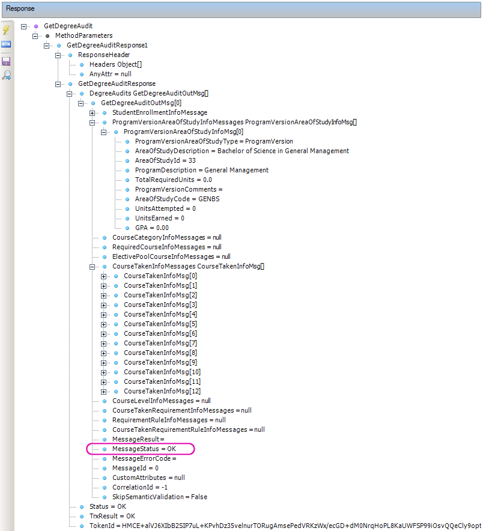Collapse the ResponseHeader node
The image size is (483, 531).
click(58, 55)
